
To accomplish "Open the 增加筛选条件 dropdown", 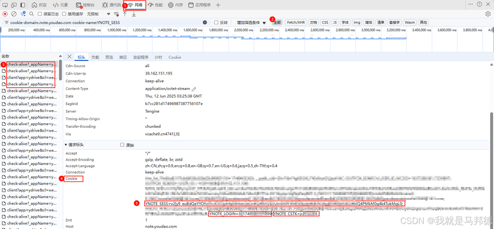I will 251,22.
